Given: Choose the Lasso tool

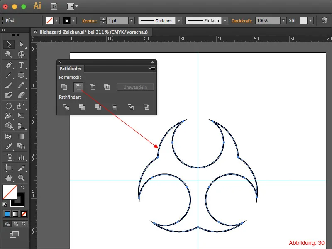Looking at the screenshot, I should (x=21, y=54).
